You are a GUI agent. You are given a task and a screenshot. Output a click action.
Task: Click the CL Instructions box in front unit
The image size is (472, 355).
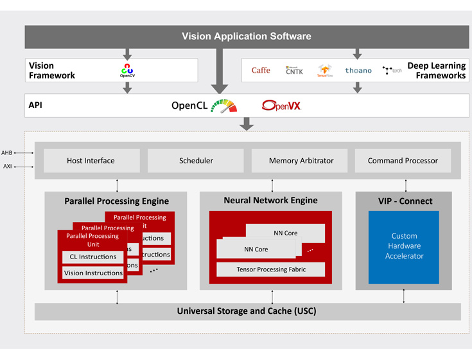pos(93,257)
